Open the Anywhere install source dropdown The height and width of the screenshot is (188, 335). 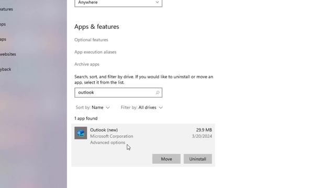118,3
